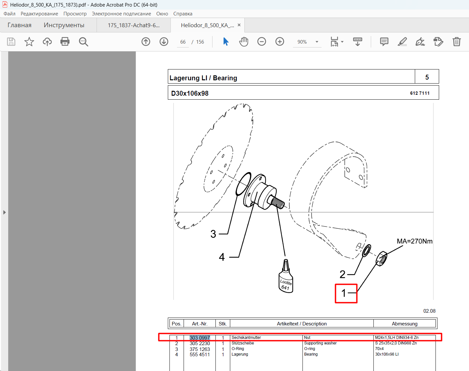
Task: Zoom out with the minus circle button
Action: pos(262,42)
